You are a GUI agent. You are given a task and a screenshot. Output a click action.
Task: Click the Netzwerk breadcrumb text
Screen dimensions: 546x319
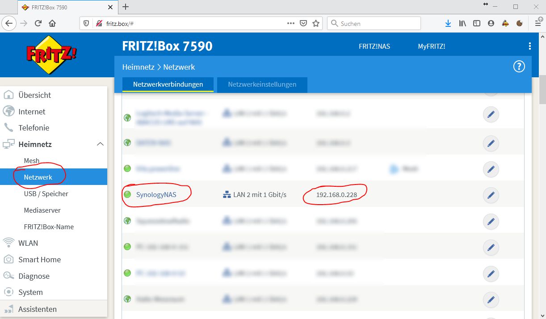[x=179, y=67]
